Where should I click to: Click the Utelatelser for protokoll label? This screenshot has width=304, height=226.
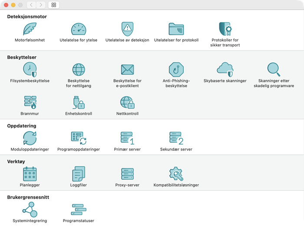click(x=176, y=40)
